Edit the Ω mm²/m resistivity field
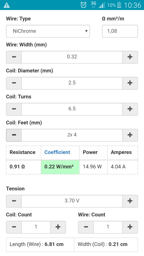 (120, 31)
